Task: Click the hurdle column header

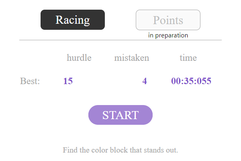Action: pyautogui.click(x=79, y=58)
